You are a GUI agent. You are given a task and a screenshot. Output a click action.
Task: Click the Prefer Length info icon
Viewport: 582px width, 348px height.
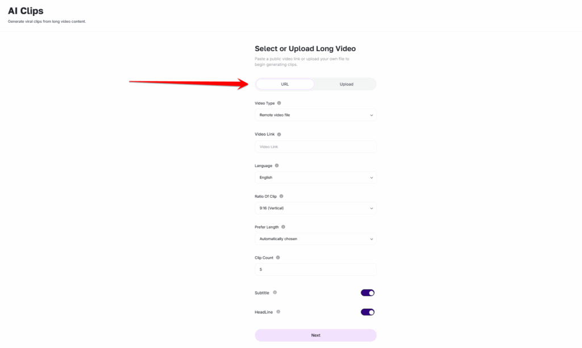coord(283,227)
